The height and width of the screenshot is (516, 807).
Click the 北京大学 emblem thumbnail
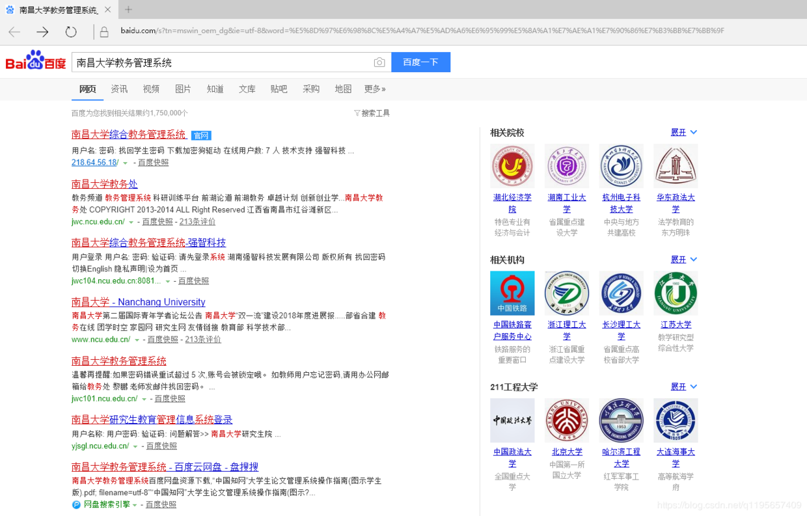566,420
